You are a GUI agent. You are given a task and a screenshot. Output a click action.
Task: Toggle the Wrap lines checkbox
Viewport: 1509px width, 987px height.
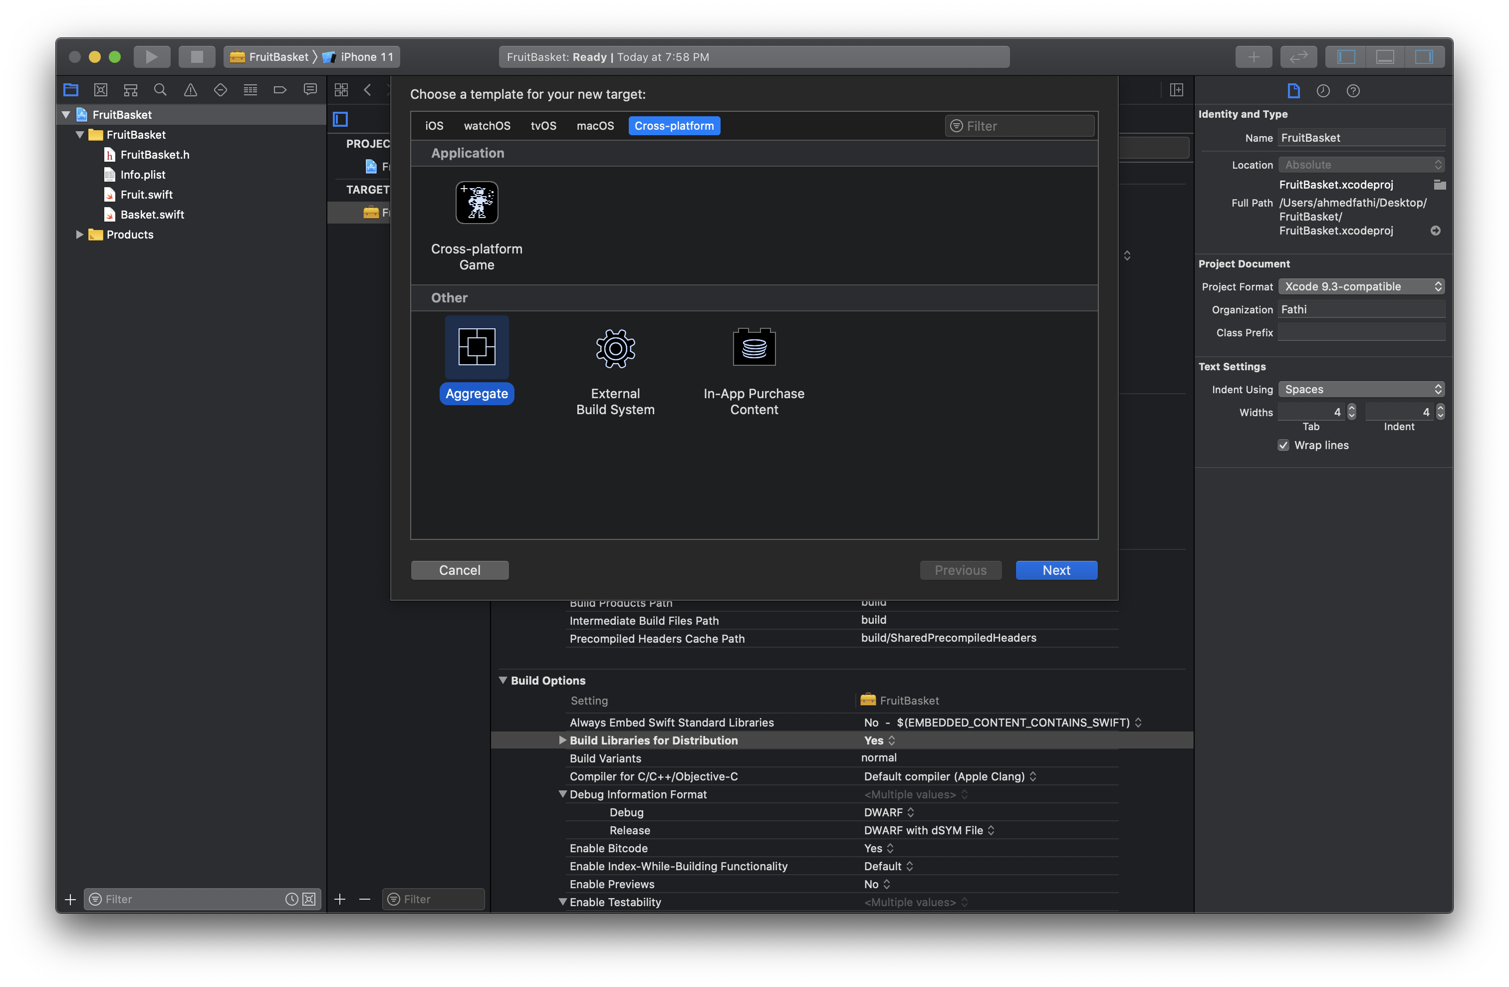(1283, 445)
